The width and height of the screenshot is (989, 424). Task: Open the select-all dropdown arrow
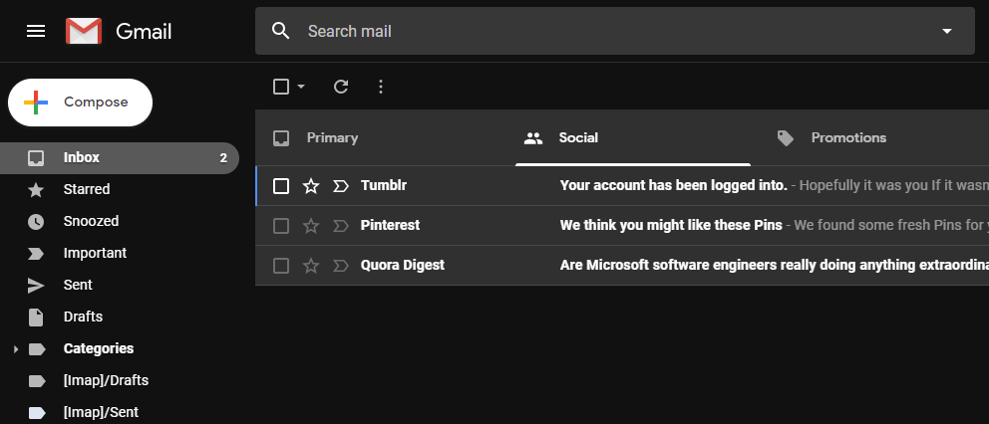click(301, 87)
